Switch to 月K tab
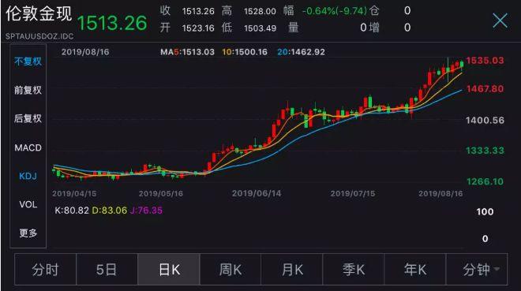 [292, 270]
